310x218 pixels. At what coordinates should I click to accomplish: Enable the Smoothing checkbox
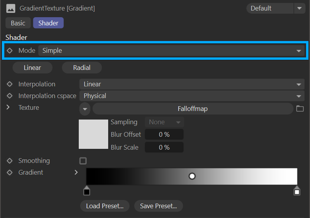(x=83, y=161)
